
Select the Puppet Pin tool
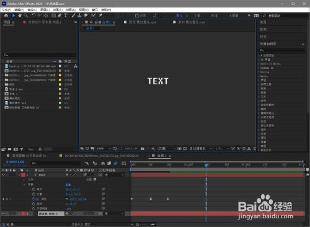pyautogui.click(x=100, y=16)
